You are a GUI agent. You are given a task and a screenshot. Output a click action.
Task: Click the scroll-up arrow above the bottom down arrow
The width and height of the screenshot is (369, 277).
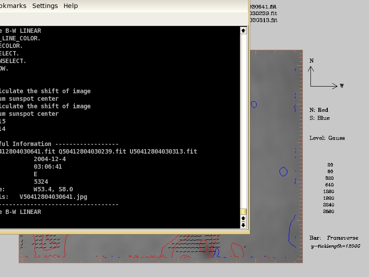click(x=243, y=218)
